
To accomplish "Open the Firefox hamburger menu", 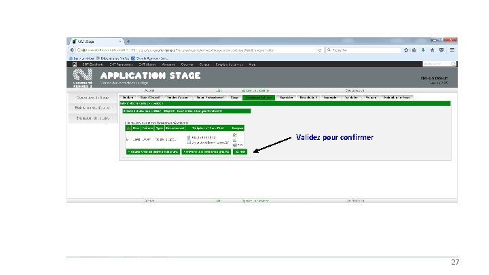I will 452,50.
